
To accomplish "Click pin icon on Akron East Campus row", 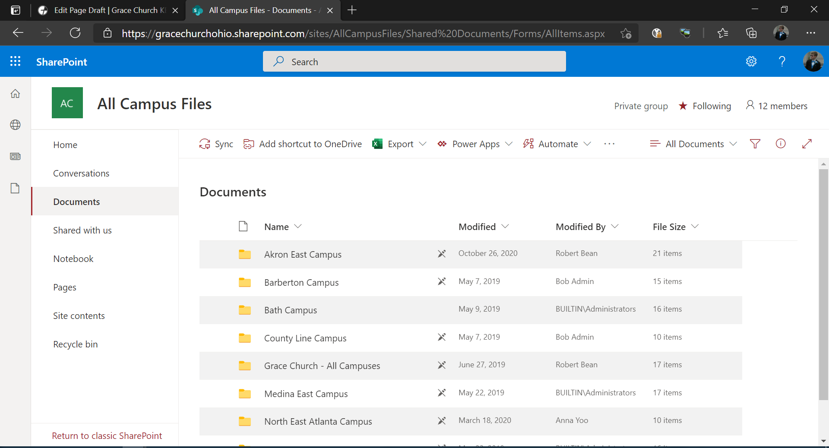I will (x=442, y=254).
